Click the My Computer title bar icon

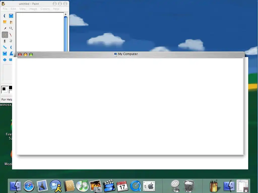point(116,54)
